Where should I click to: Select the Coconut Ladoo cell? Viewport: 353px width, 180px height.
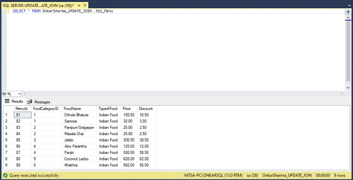tap(80, 159)
